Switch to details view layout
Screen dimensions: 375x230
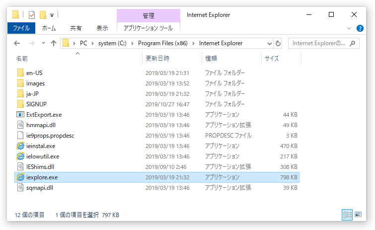coord(347,215)
